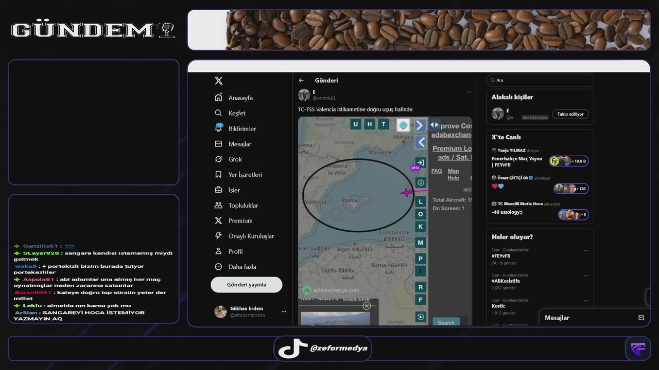Click the purple ZF logo icon
Screen dimensions: 659x370
pyautogui.click(x=638, y=348)
